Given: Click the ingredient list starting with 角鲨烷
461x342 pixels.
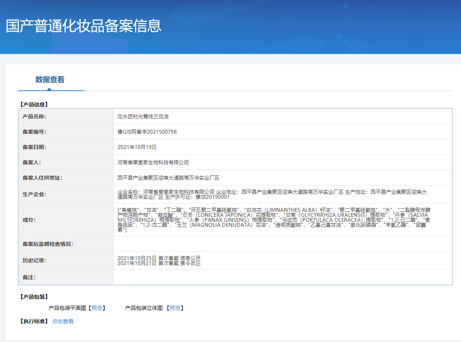Looking at the screenshot, I should coord(273,220).
